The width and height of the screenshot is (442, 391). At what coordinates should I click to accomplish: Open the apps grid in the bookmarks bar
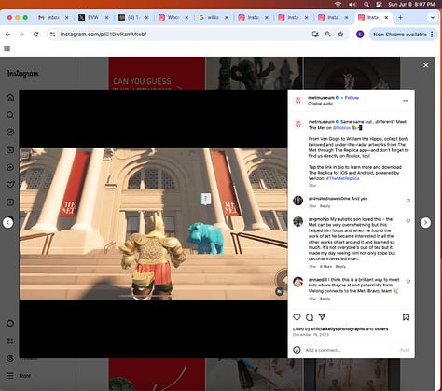pos(7,49)
